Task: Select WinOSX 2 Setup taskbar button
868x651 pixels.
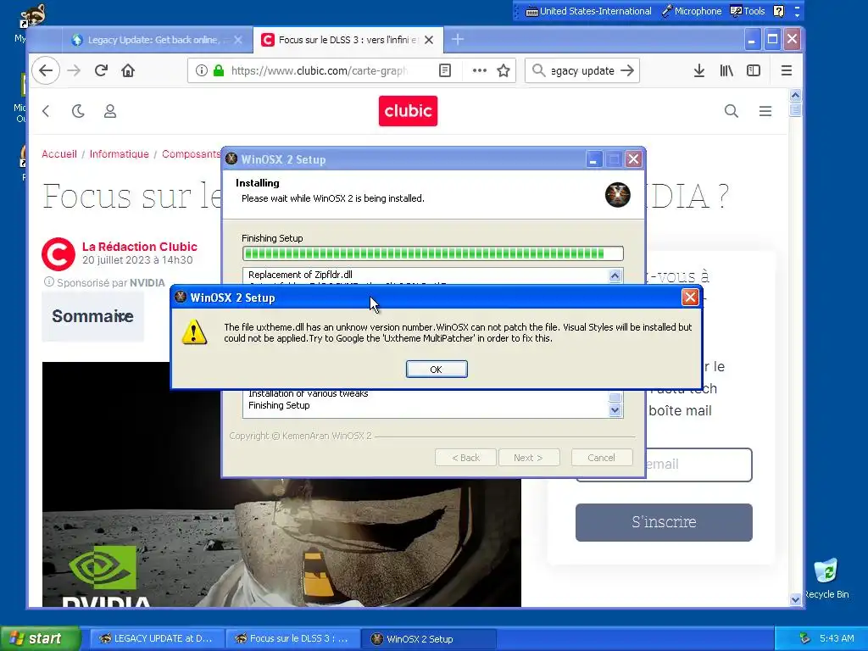Action: (x=428, y=638)
